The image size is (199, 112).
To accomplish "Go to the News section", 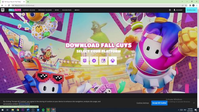I will (57, 10).
